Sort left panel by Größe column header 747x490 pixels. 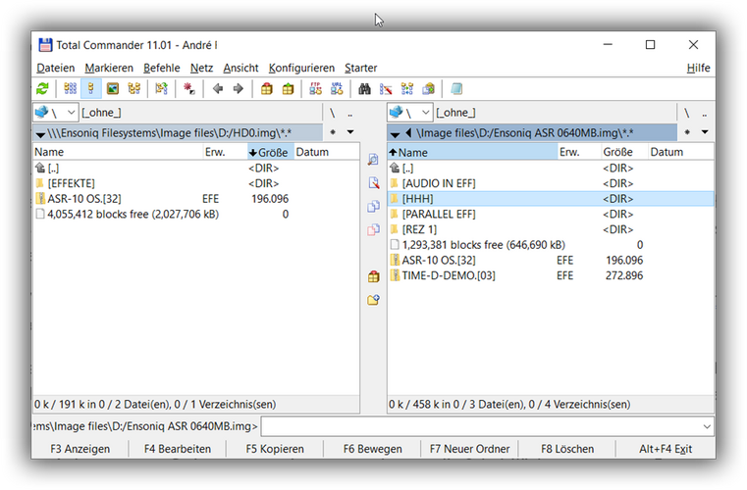271,152
